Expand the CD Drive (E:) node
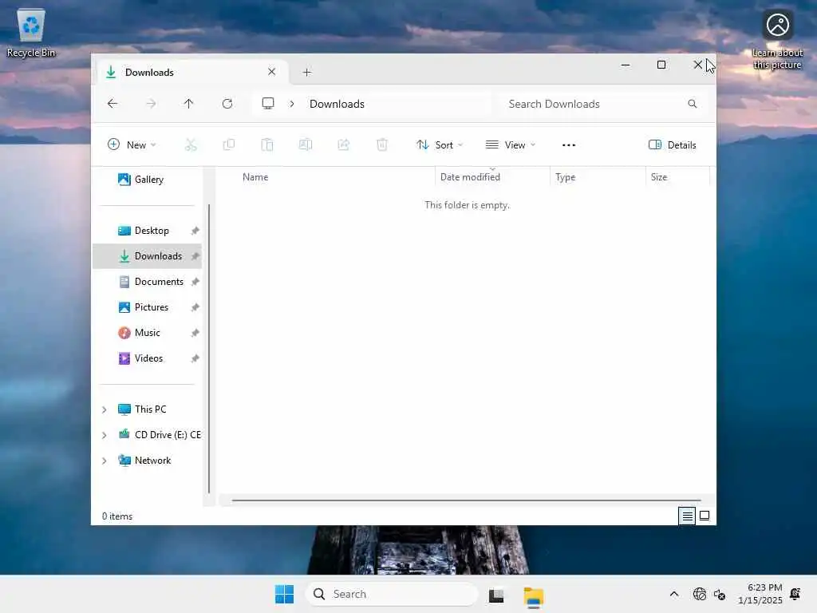This screenshot has height=613, width=817. tap(105, 435)
